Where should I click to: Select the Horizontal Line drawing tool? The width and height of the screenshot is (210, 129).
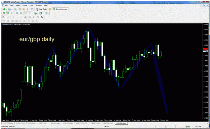(17, 17)
